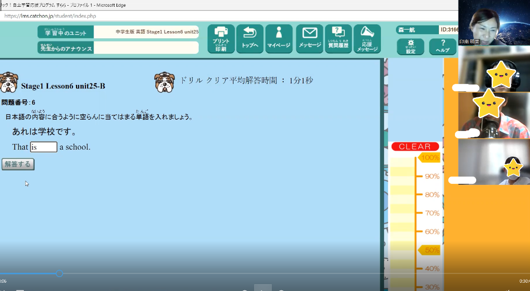Viewport: 530px width, 291px height.
Task: Open マイページ (My Page) icon
Action: [x=279, y=39]
